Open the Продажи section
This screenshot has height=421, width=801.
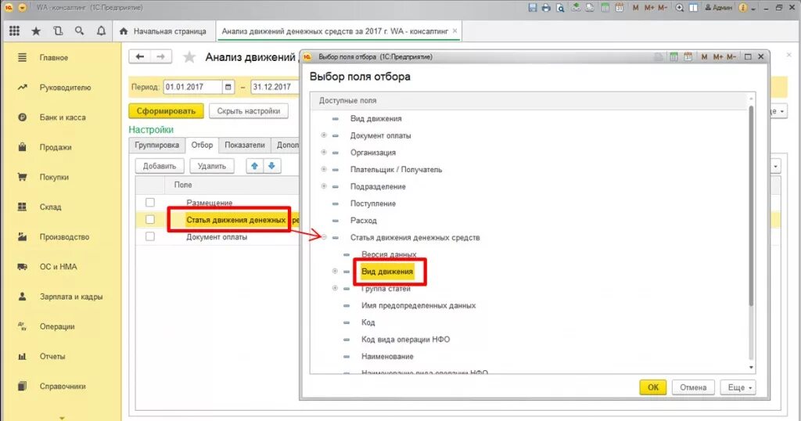point(56,147)
